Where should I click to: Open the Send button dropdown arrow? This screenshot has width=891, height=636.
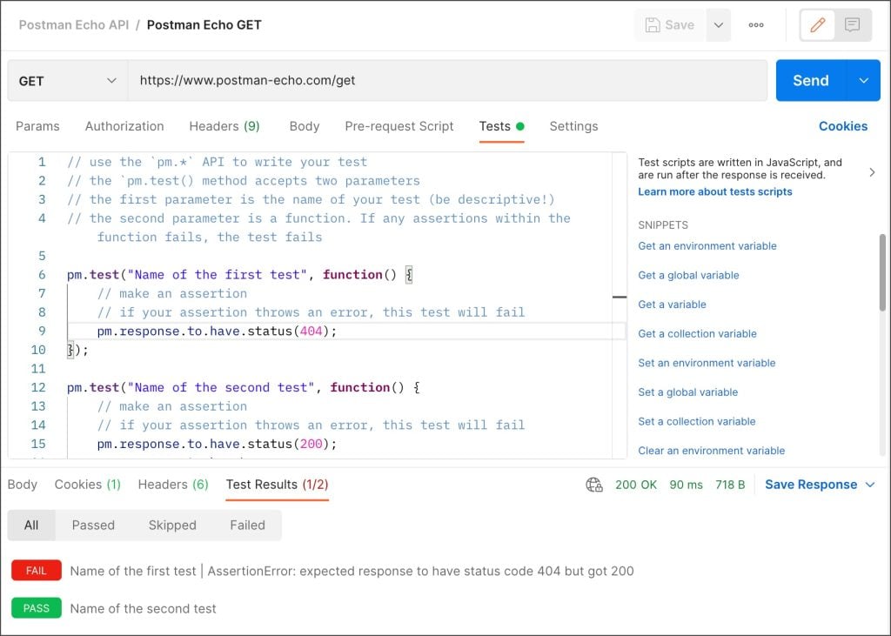click(863, 80)
